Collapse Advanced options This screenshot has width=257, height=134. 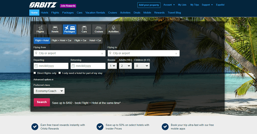click(x=43, y=80)
